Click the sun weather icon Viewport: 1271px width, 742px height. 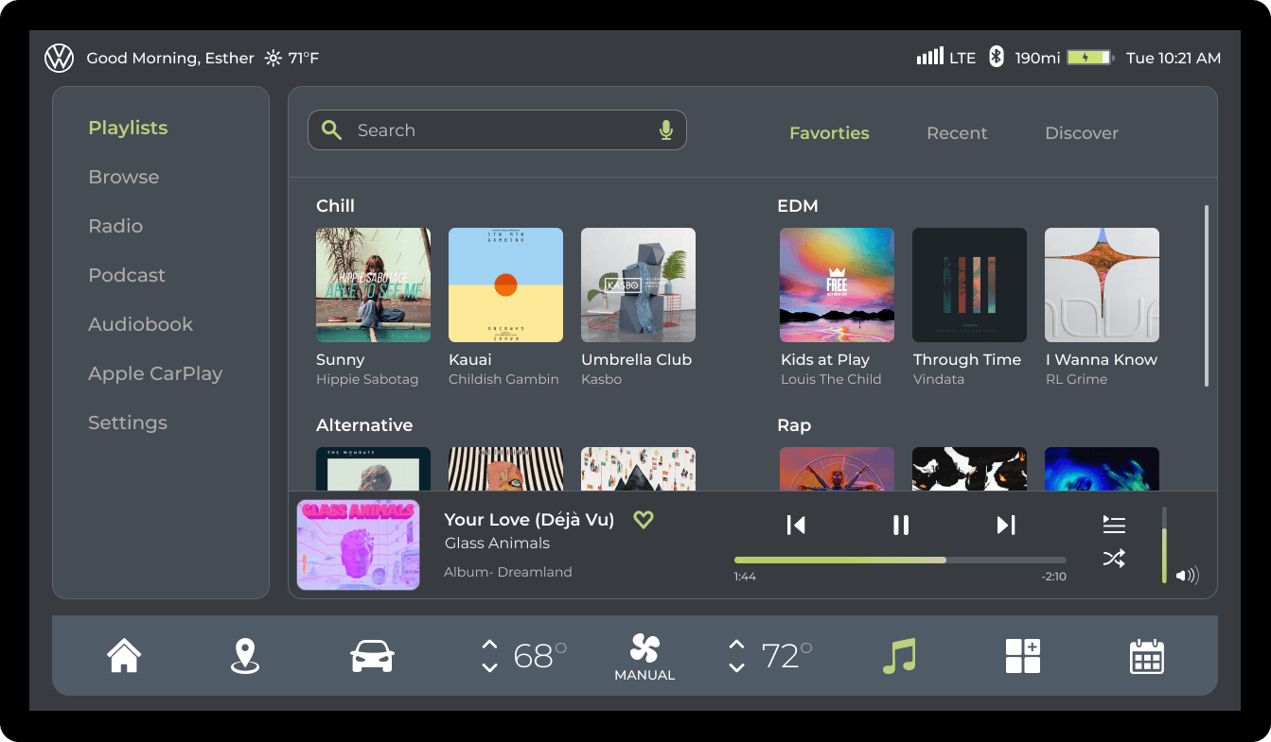[273, 59]
